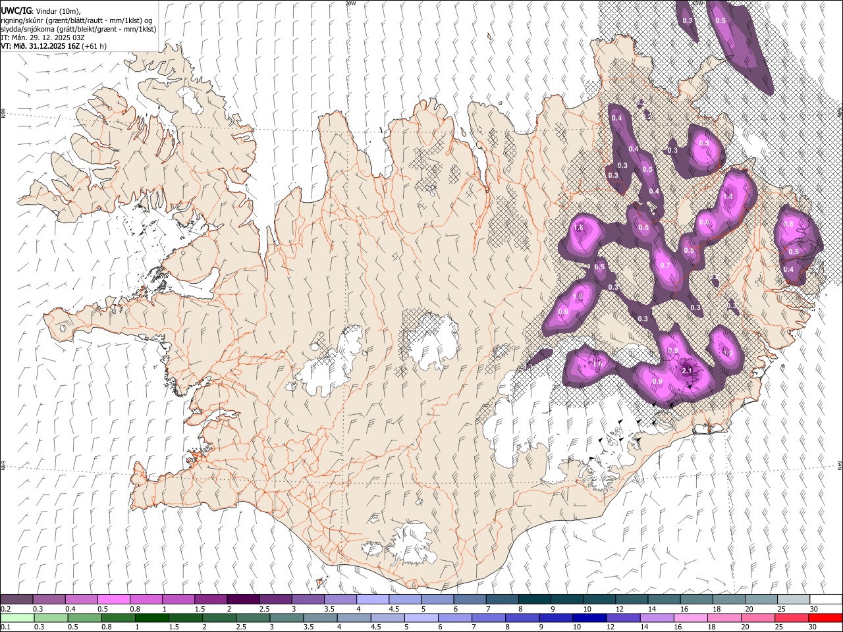The height and width of the screenshot is (632, 843).
Task: Click 'VT: Mið. 31.12.2025 16Z (+61 h)' line
Action: coord(54,46)
